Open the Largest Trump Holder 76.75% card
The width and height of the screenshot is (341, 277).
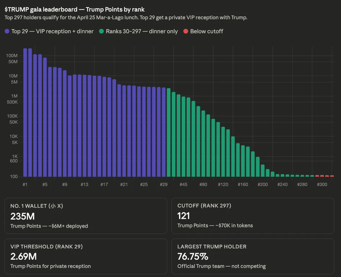pyautogui.click(x=253, y=256)
